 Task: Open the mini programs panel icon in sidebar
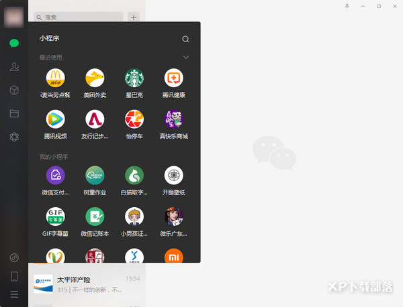(14, 257)
